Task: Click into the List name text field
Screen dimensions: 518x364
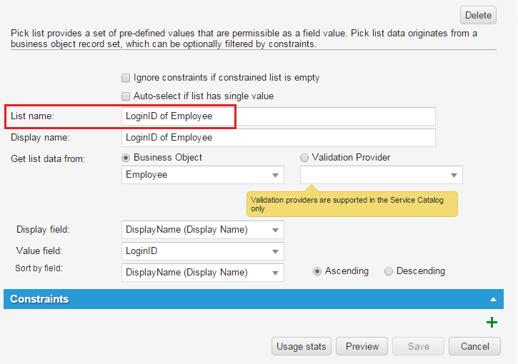Action: (x=278, y=116)
